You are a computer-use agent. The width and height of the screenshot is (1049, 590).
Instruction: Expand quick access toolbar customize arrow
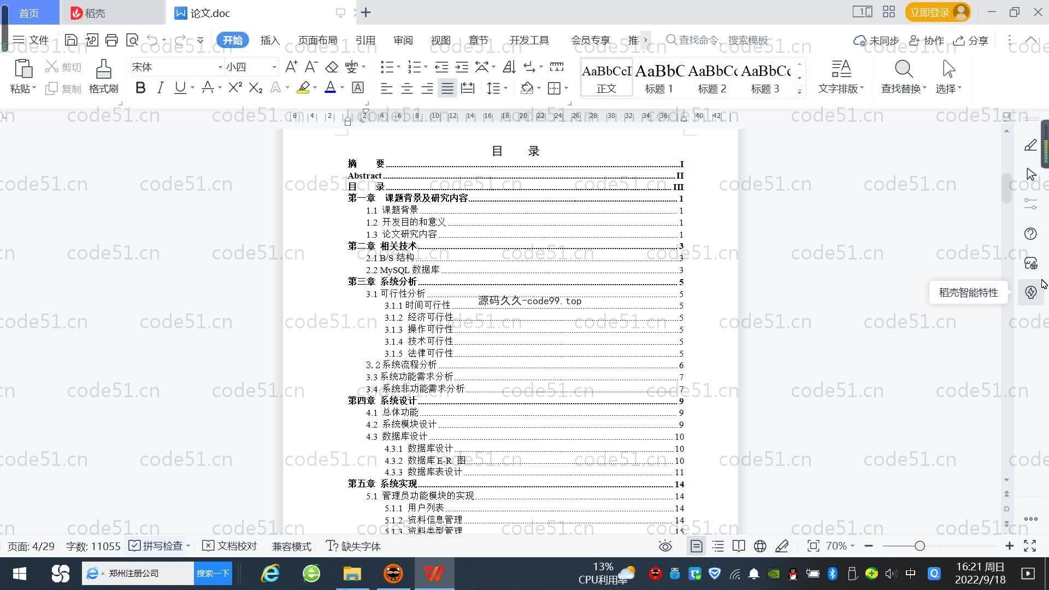(201, 40)
